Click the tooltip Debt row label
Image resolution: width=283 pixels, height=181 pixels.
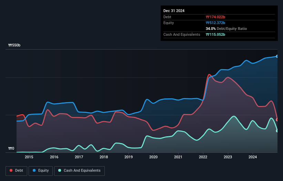point(167,17)
